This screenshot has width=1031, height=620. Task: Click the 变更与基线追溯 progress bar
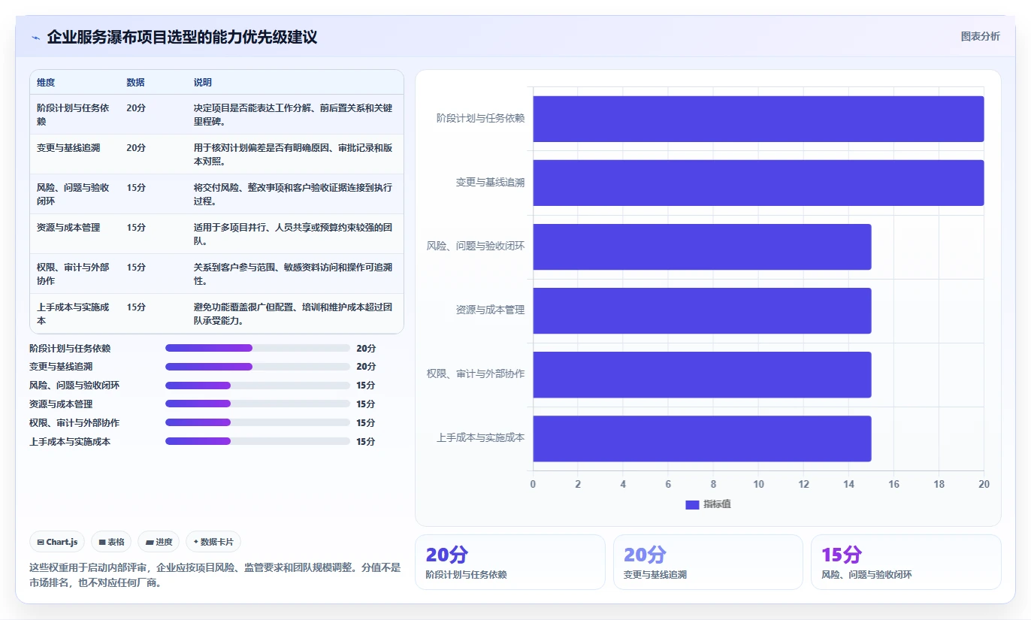click(x=257, y=367)
